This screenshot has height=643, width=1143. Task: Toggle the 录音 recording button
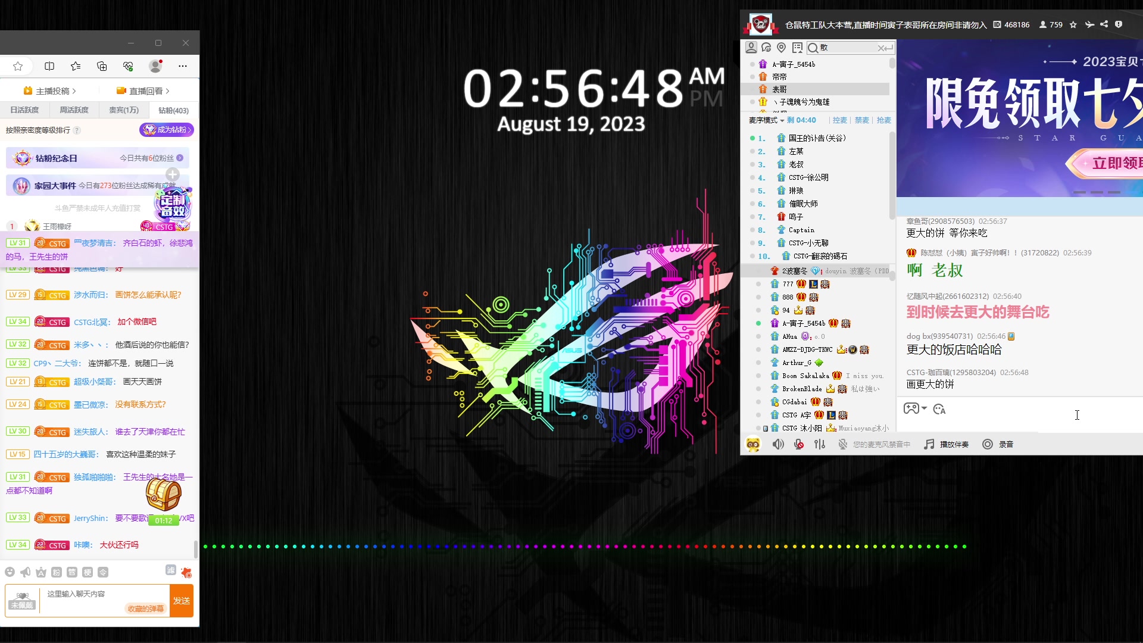[x=998, y=444]
